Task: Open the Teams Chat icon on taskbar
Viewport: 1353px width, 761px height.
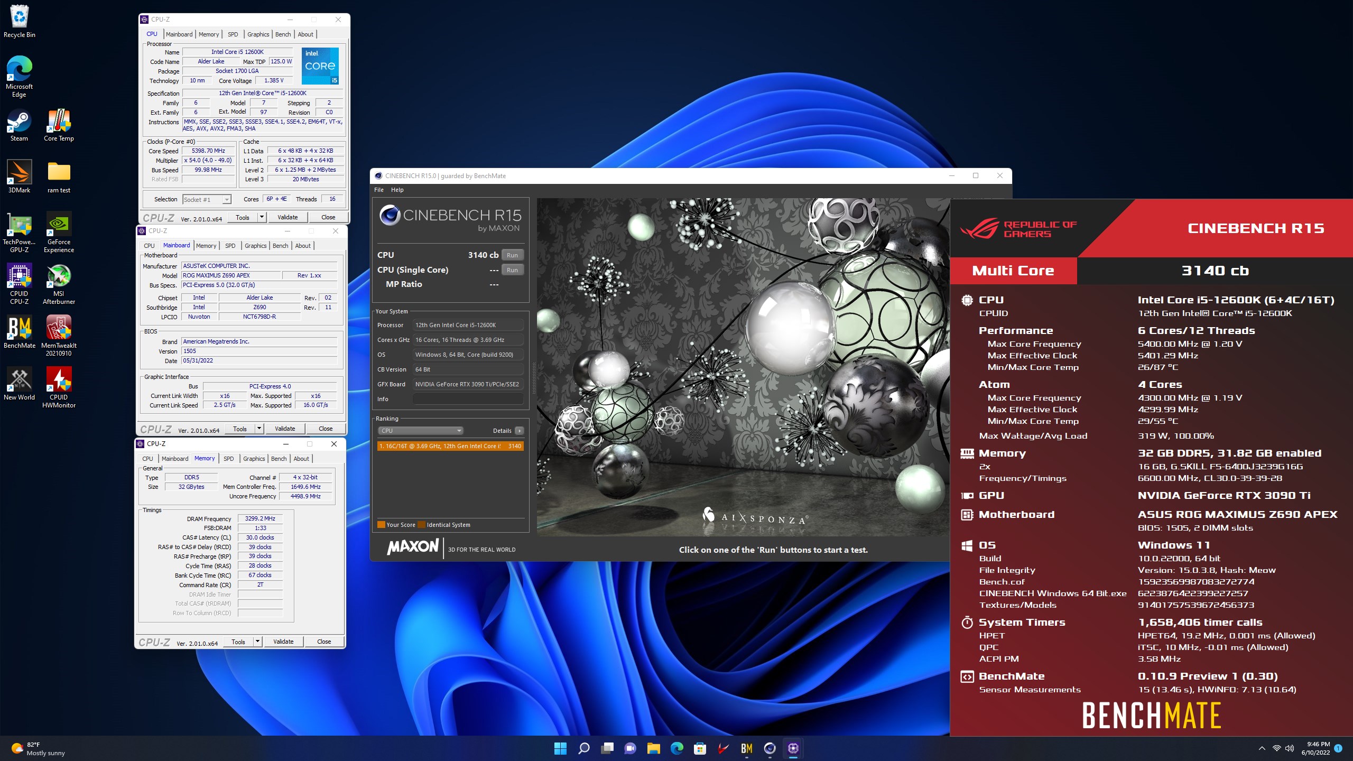Action: [x=631, y=748]
